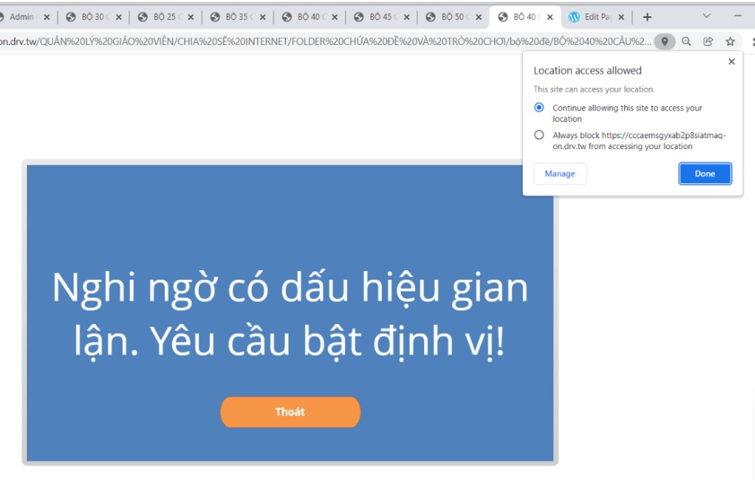
Task: Switch to the Admin tab
Action: [22, 17]
